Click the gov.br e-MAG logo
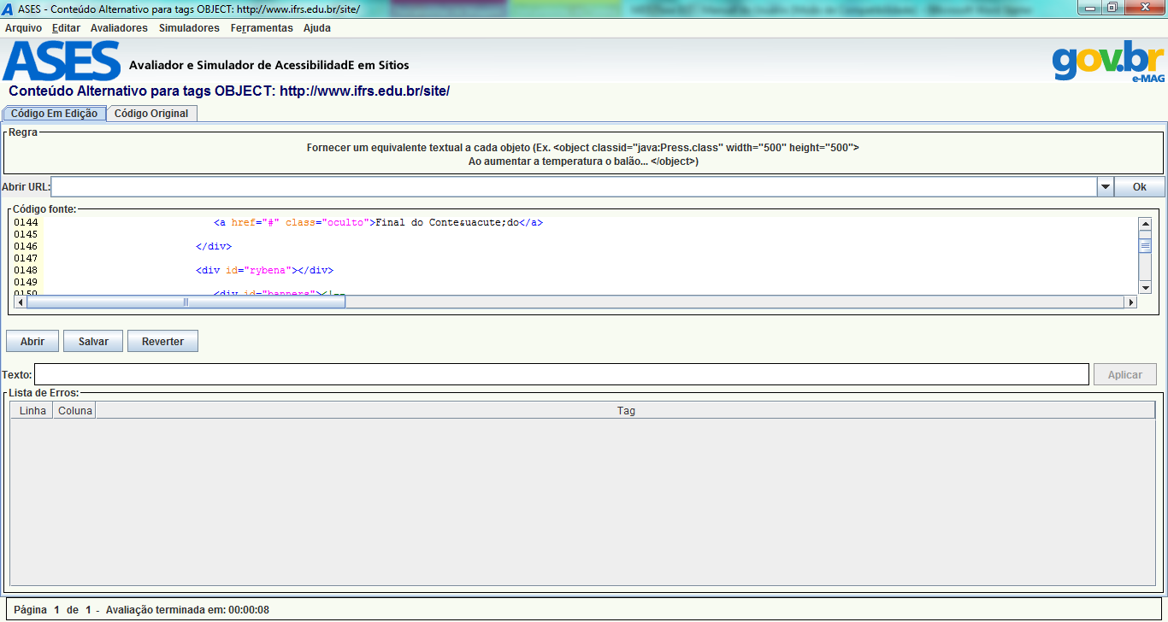Image resolution: width=1168 pixels, height=622 pixels. tap(1108, 62)
